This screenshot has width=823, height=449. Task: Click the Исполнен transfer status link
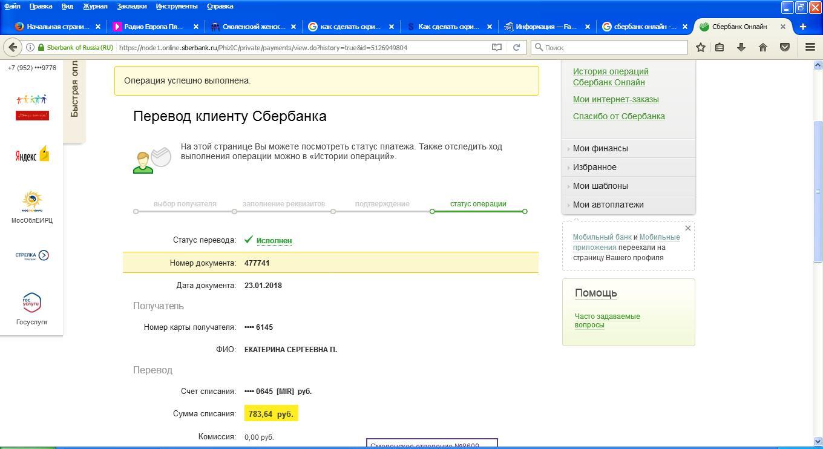pos(274,240)
